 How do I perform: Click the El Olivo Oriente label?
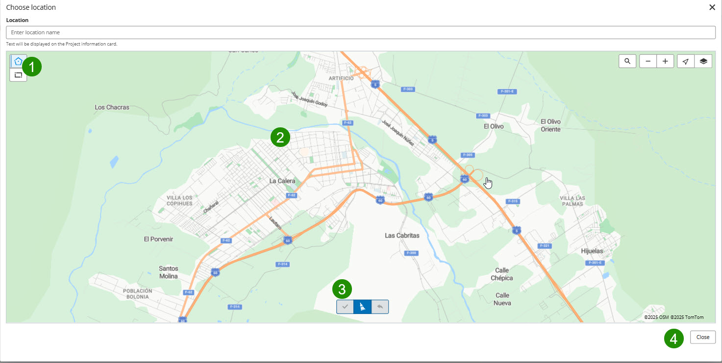tap(550, 125)
